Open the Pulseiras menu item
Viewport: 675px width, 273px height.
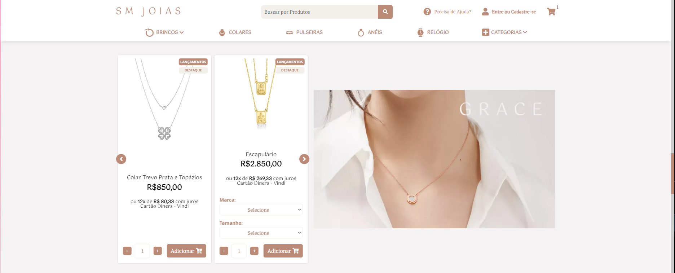[x=304, y=32]
